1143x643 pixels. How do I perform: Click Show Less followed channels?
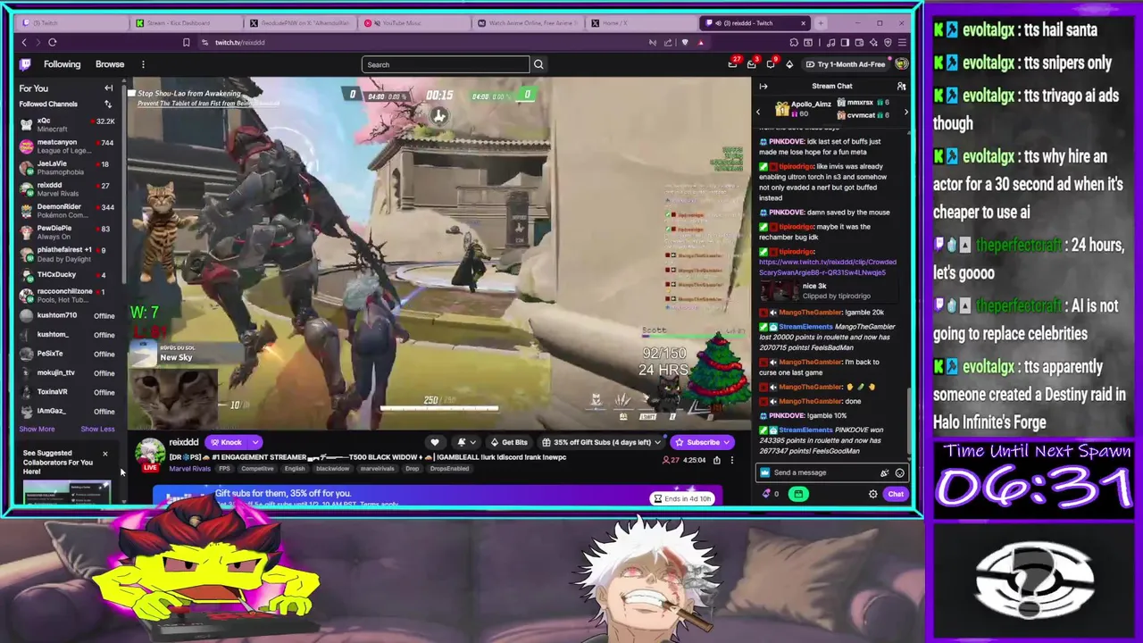97,430
